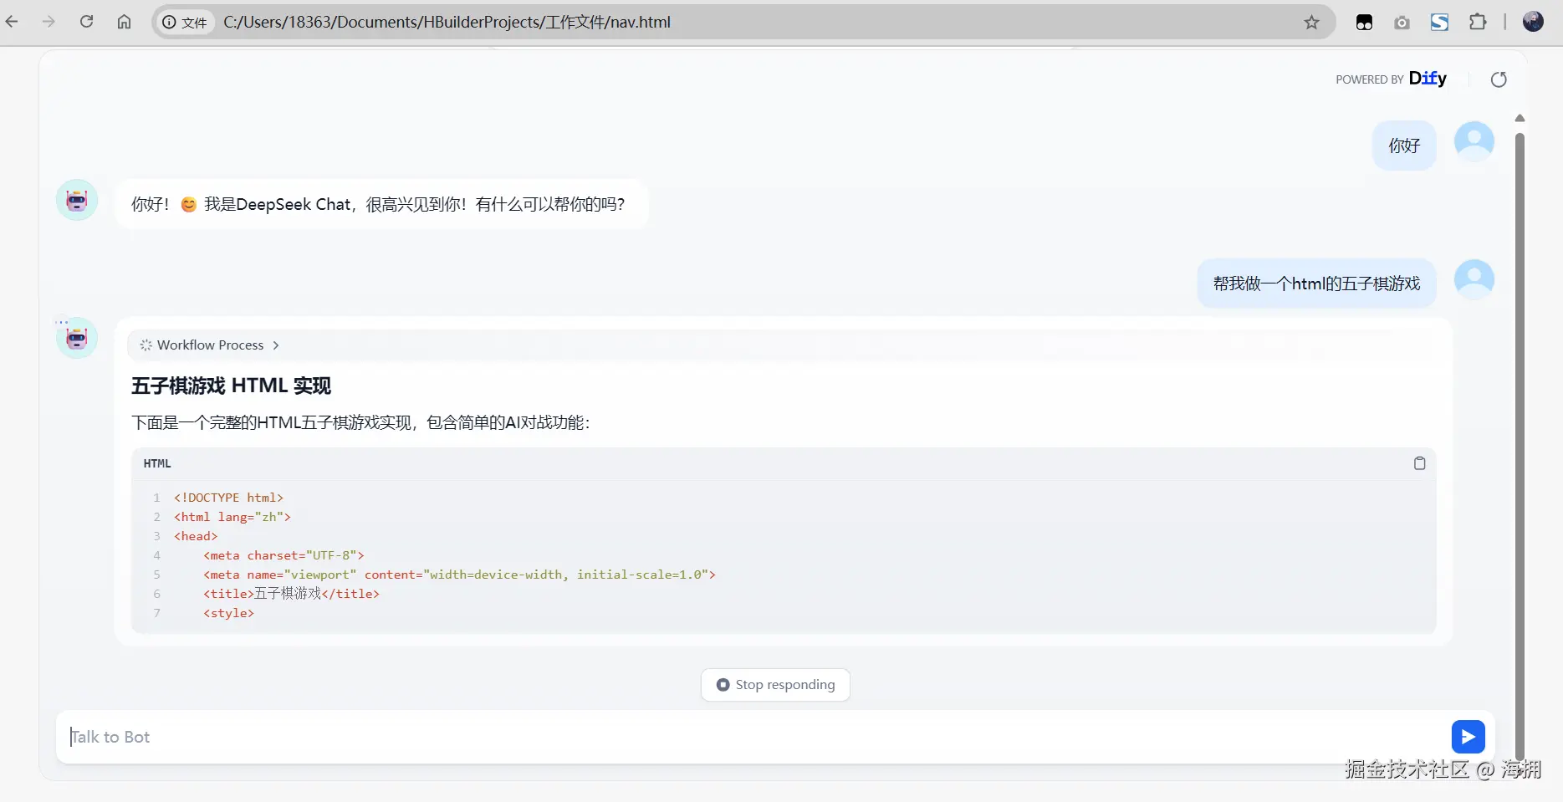Open the browser profile avatar
Viewport: 1563px width, 802px height.
pyautogui.click(x=1533, y=22)
